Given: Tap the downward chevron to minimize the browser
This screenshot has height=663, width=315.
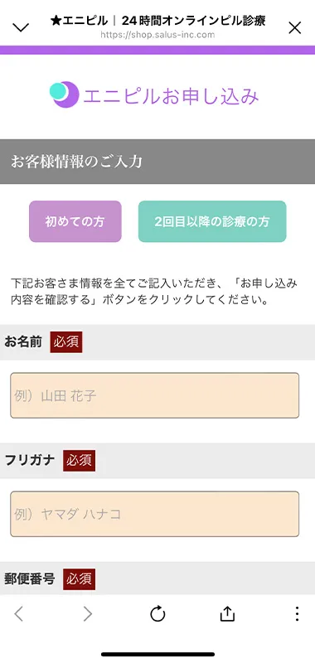Looking at the screenshot, I should (x=21, y=28).
